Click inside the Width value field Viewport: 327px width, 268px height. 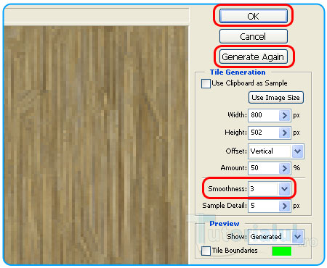264,115
